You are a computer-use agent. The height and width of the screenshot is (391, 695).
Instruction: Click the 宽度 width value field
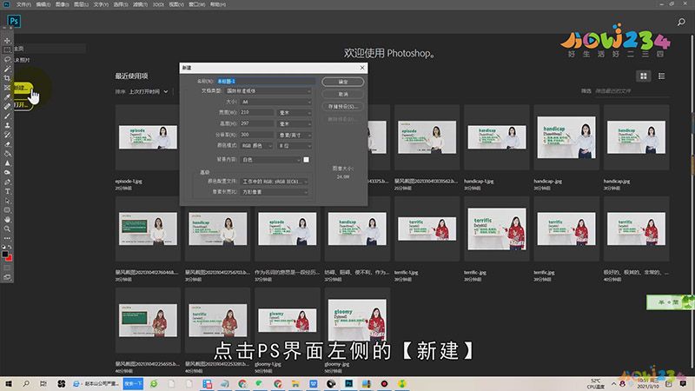coord(256,113)
